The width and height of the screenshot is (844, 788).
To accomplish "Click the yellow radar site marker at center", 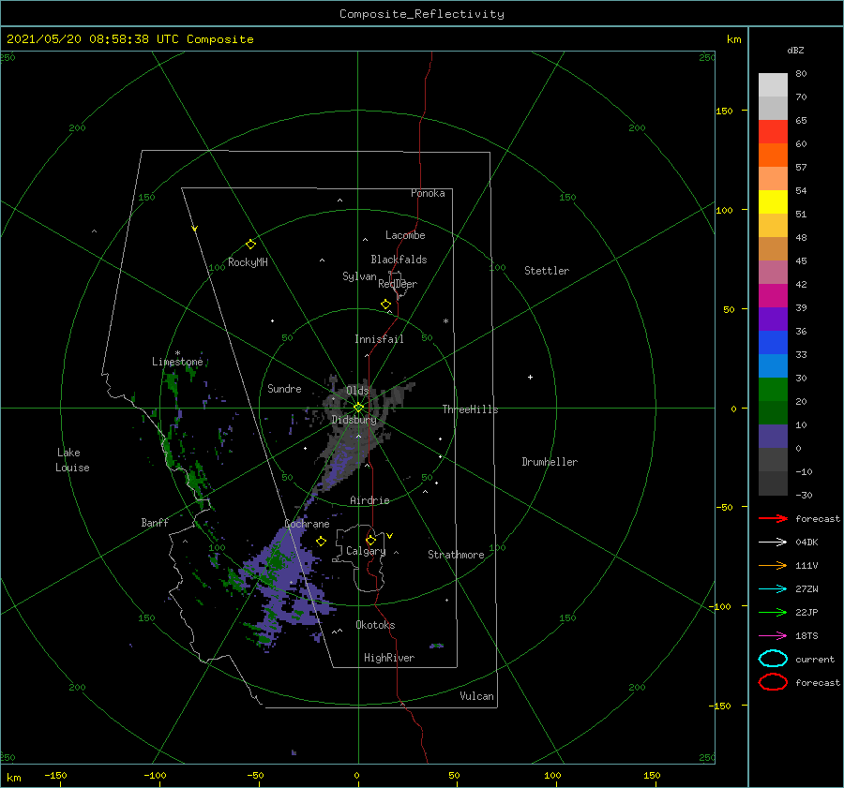I will click(x=358, y=408).
